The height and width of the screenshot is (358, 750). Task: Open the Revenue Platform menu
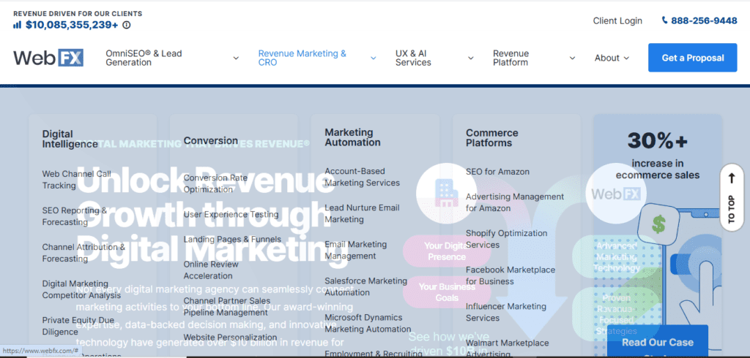click(x=510, y=58)
